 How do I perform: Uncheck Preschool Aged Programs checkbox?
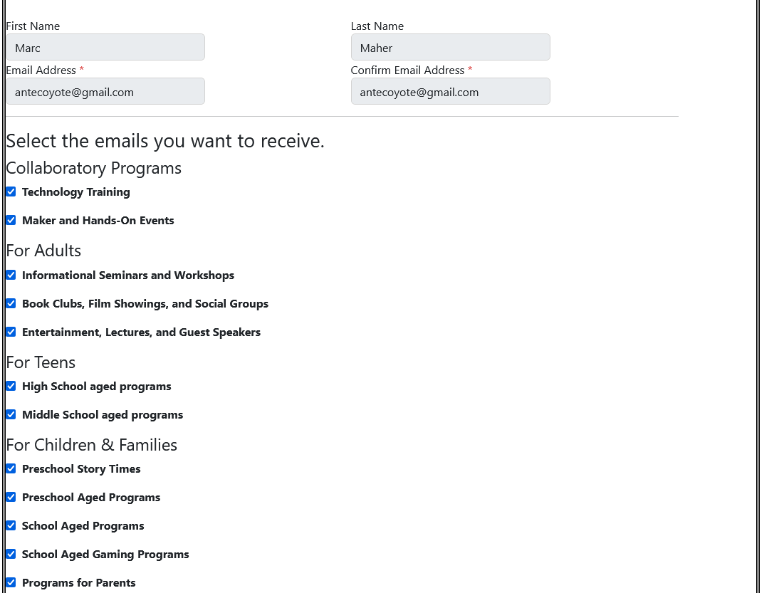tap(11, 497)
